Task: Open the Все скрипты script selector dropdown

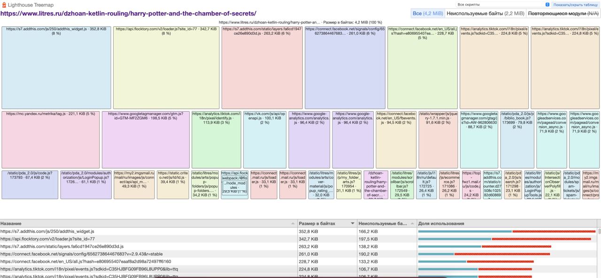Action: tap(503, 5)
